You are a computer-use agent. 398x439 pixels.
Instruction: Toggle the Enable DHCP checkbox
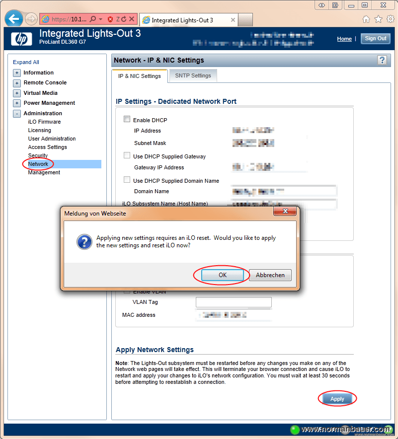(127, 119)
